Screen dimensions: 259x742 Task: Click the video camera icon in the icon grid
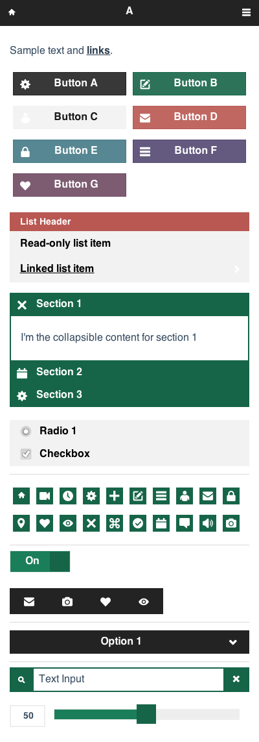click(x=44, y=496)
